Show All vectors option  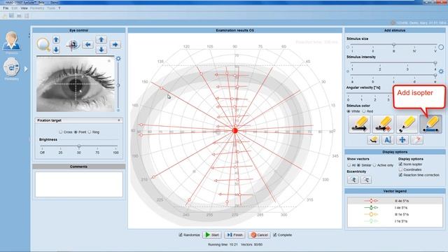coord(349,165)
